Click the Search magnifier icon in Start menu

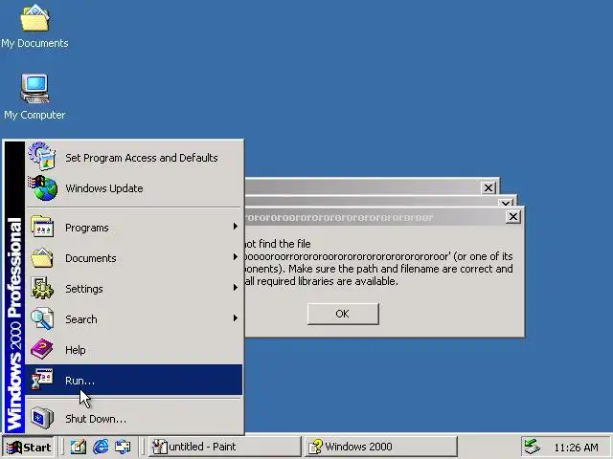[x=42, y=318]
